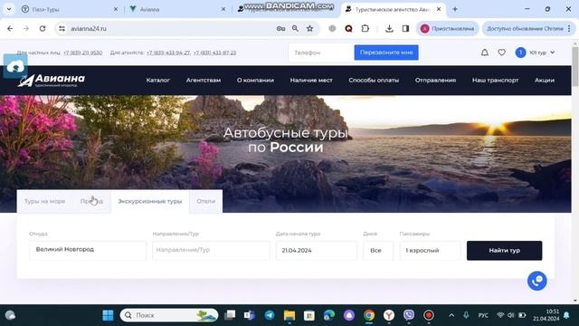Open the password key icon in address bar
Image resolution: width=579 pixels, height=326 pixels.
click(x=280, y=28)
